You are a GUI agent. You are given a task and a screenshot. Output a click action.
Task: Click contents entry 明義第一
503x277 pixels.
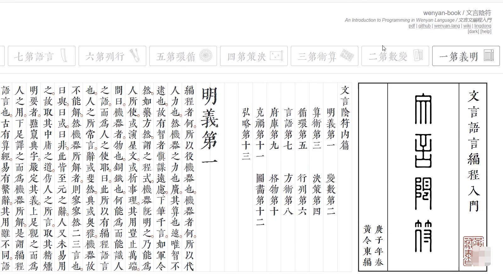pyautogui.click(x=331, y=129)
